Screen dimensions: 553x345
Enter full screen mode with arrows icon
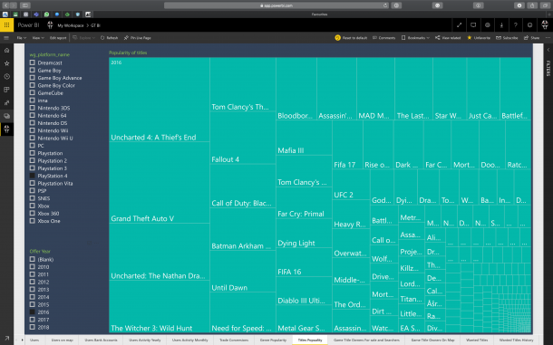[x=460, y=25]
